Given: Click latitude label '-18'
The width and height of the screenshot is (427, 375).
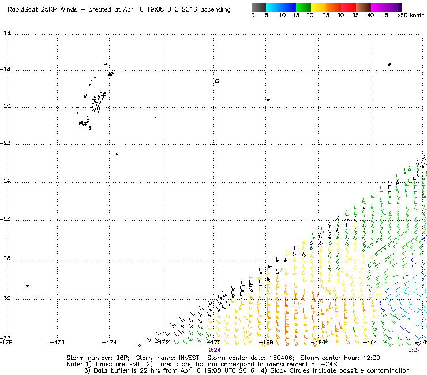Looking at the screenshot, I should coord(5,69).
